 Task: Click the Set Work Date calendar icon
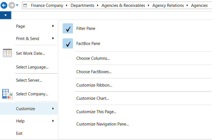(7, 53)
